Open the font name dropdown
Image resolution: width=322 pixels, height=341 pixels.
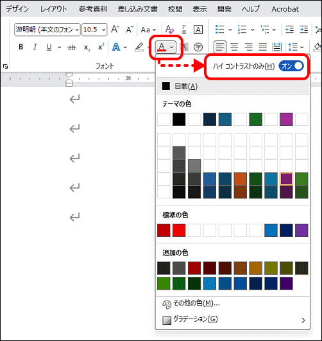47,30
